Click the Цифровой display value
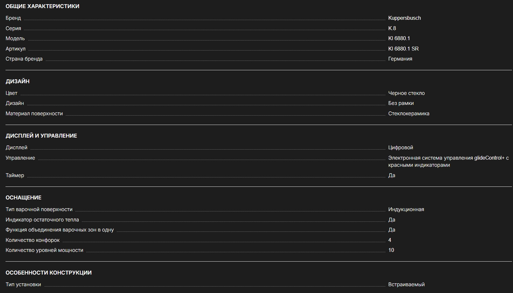Image resolution: width=513 pixels, height=293 pixels. tap(401, 148)
